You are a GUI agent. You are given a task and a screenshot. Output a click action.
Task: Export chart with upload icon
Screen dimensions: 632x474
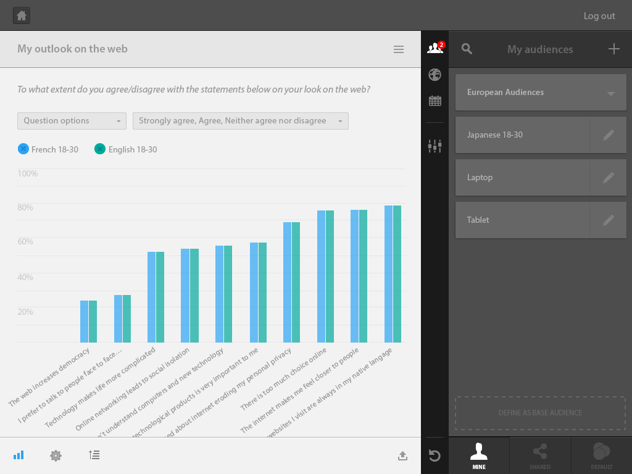pos(402,455)
